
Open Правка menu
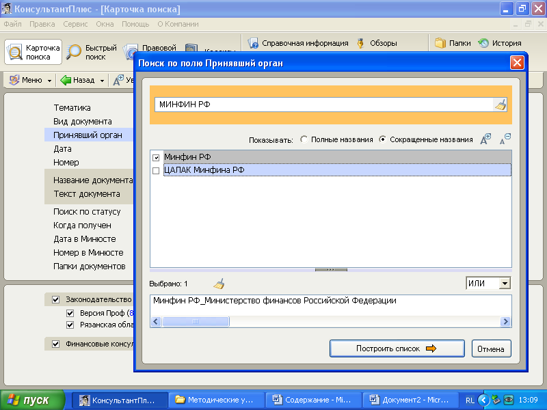point(42,24)
